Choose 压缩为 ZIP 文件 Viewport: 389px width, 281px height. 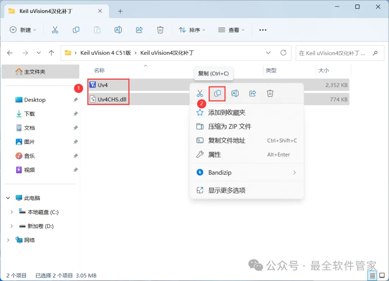[247, 126]
